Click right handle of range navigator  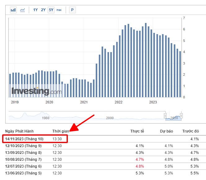[181, 116]
